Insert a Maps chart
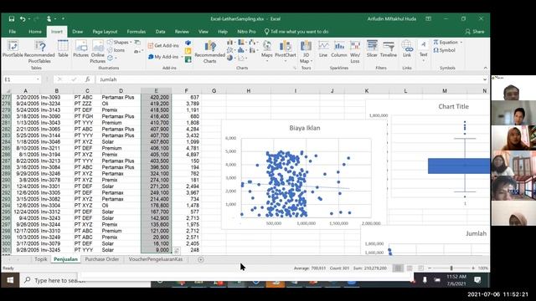 pos(267,50)
